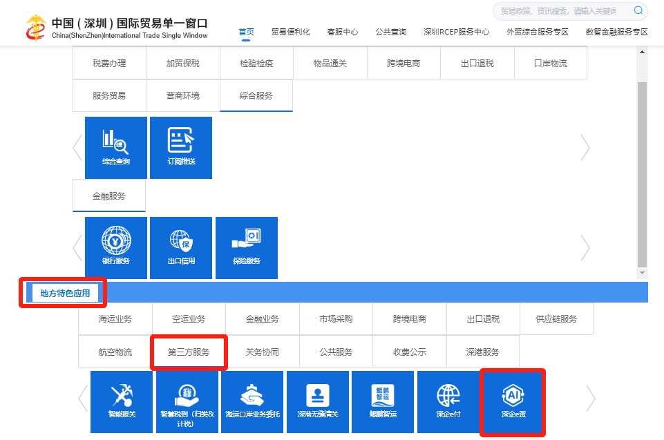Click the 地方特色应用 section button
The width and height of the screenshot is (664, 440).
point(65,293)
